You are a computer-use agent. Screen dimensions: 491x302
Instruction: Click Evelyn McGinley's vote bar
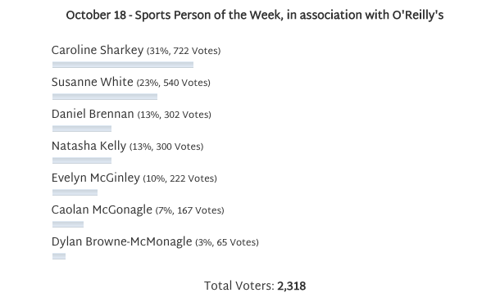click(x=75, y=192)
